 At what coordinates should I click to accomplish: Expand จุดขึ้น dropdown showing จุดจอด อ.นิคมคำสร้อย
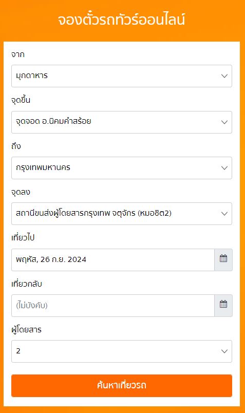click(122, 122)
